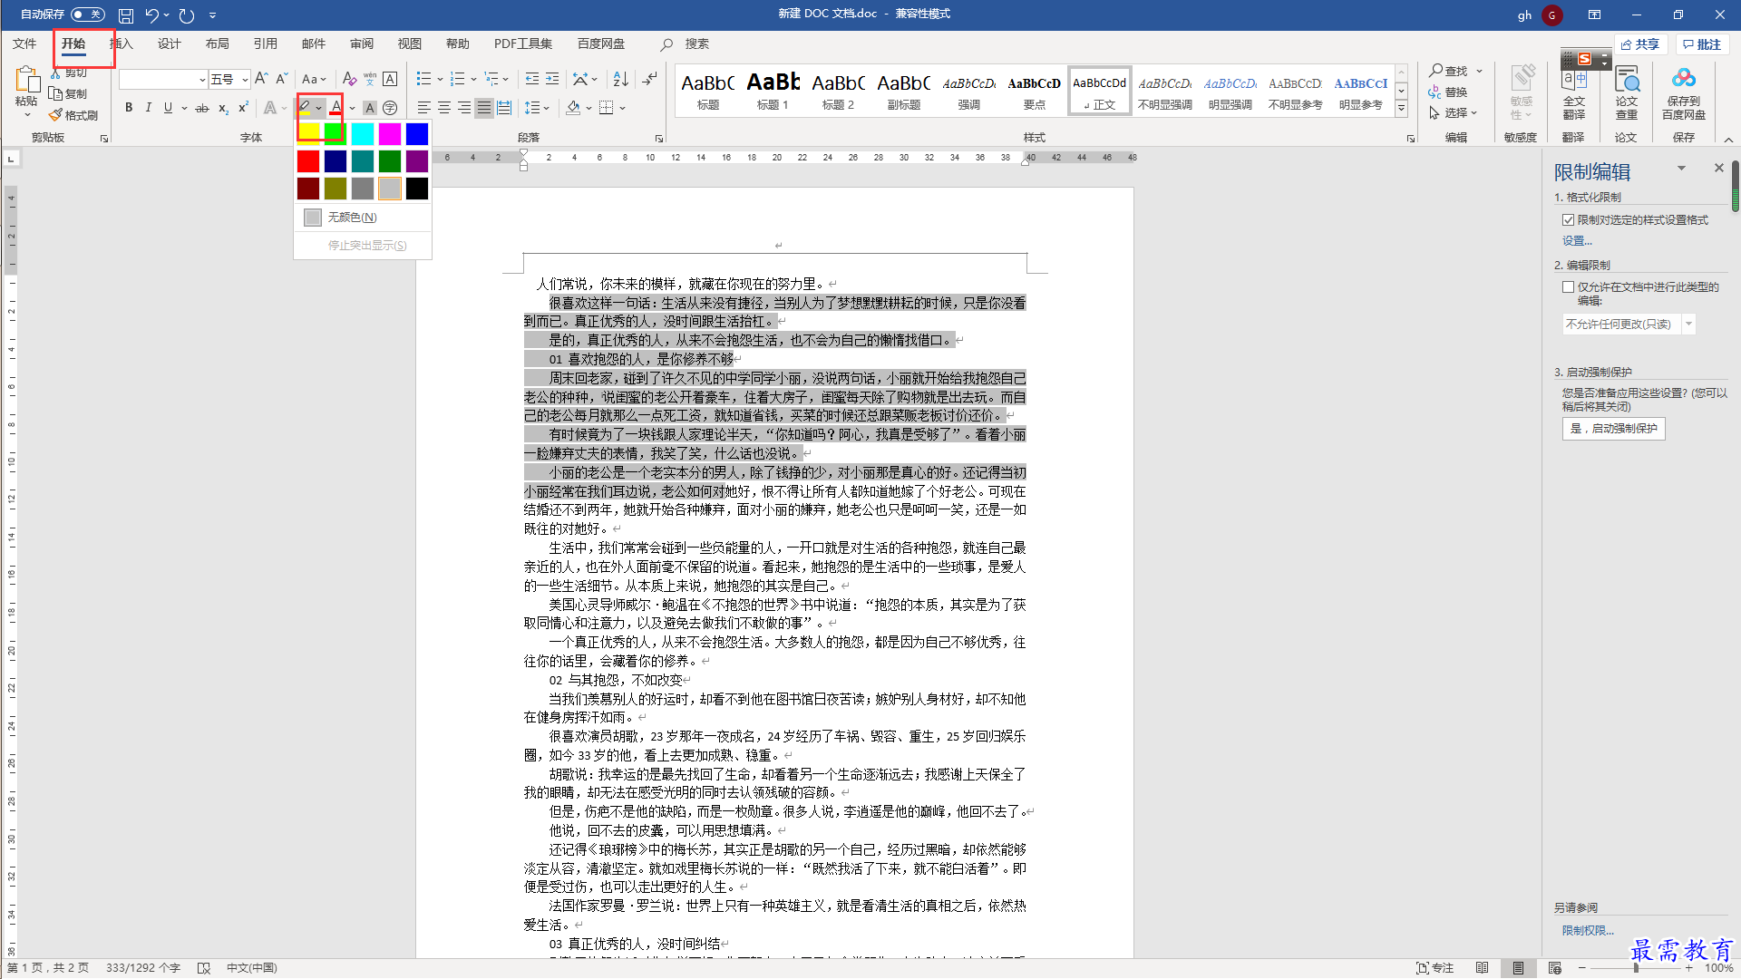Align paragraph text to the right

point(464,108)
